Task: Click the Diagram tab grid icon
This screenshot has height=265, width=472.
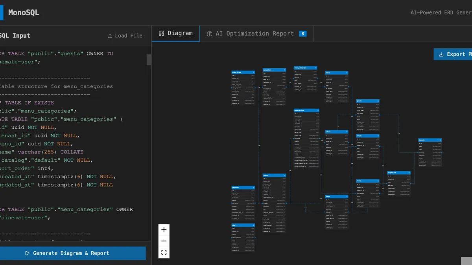Action: (161, 33)
